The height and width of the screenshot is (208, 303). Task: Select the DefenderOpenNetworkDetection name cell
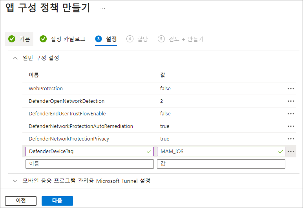click(66, 101)
